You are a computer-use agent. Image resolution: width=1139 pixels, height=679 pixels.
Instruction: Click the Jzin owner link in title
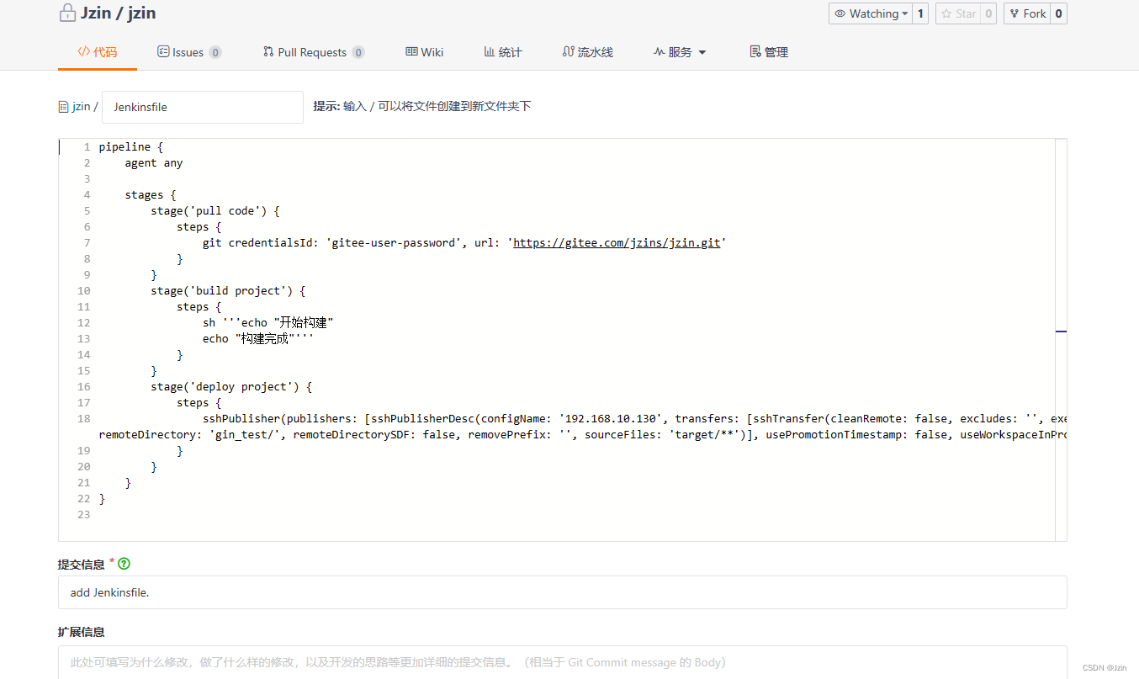[x=97, y=13]
